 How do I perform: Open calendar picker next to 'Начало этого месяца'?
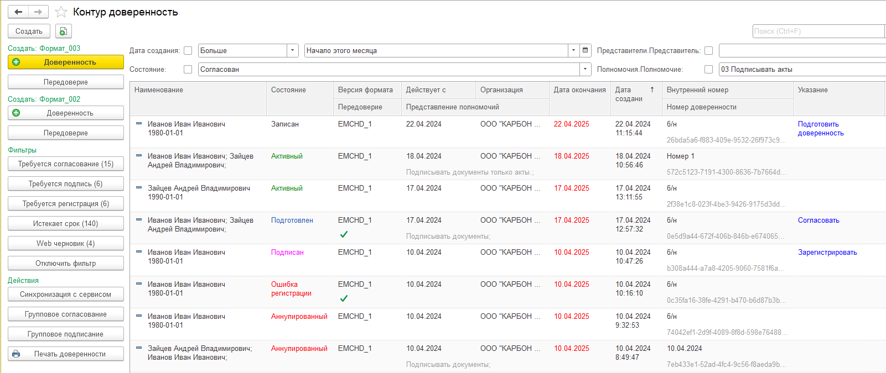click(x=585, y=50)
